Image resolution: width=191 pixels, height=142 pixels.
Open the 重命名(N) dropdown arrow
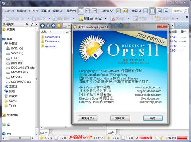pos(74,19)
